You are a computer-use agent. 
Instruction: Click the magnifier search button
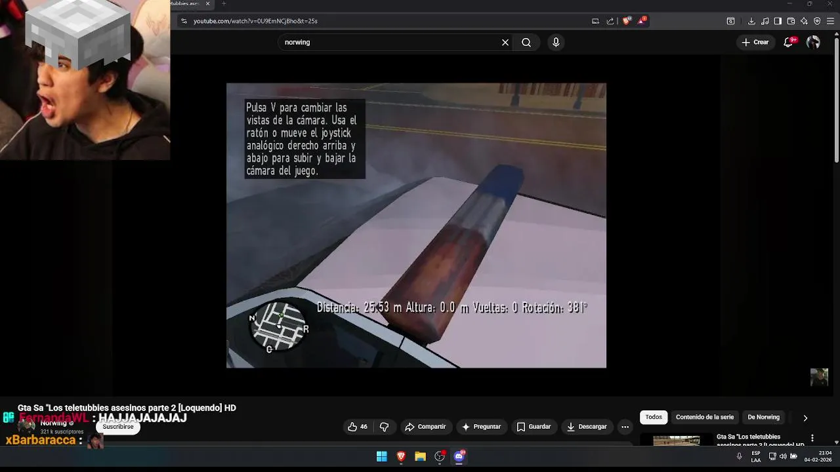pyautogui.click(x=526, y=42)
